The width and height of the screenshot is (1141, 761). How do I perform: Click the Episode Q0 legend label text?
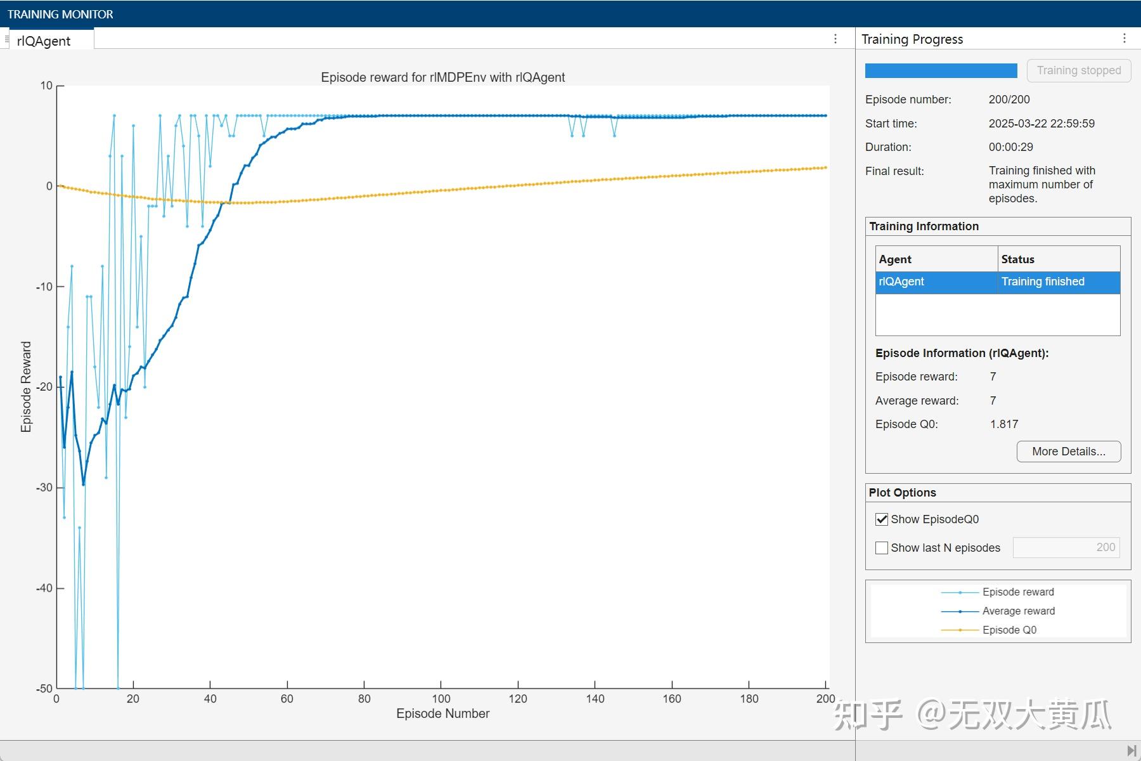coord(1009,630)
